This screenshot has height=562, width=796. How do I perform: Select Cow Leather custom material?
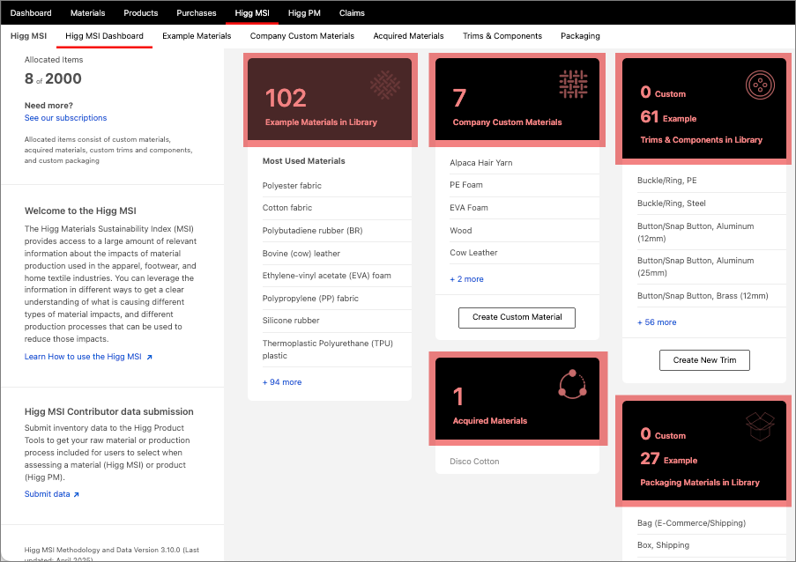(524, 253)
